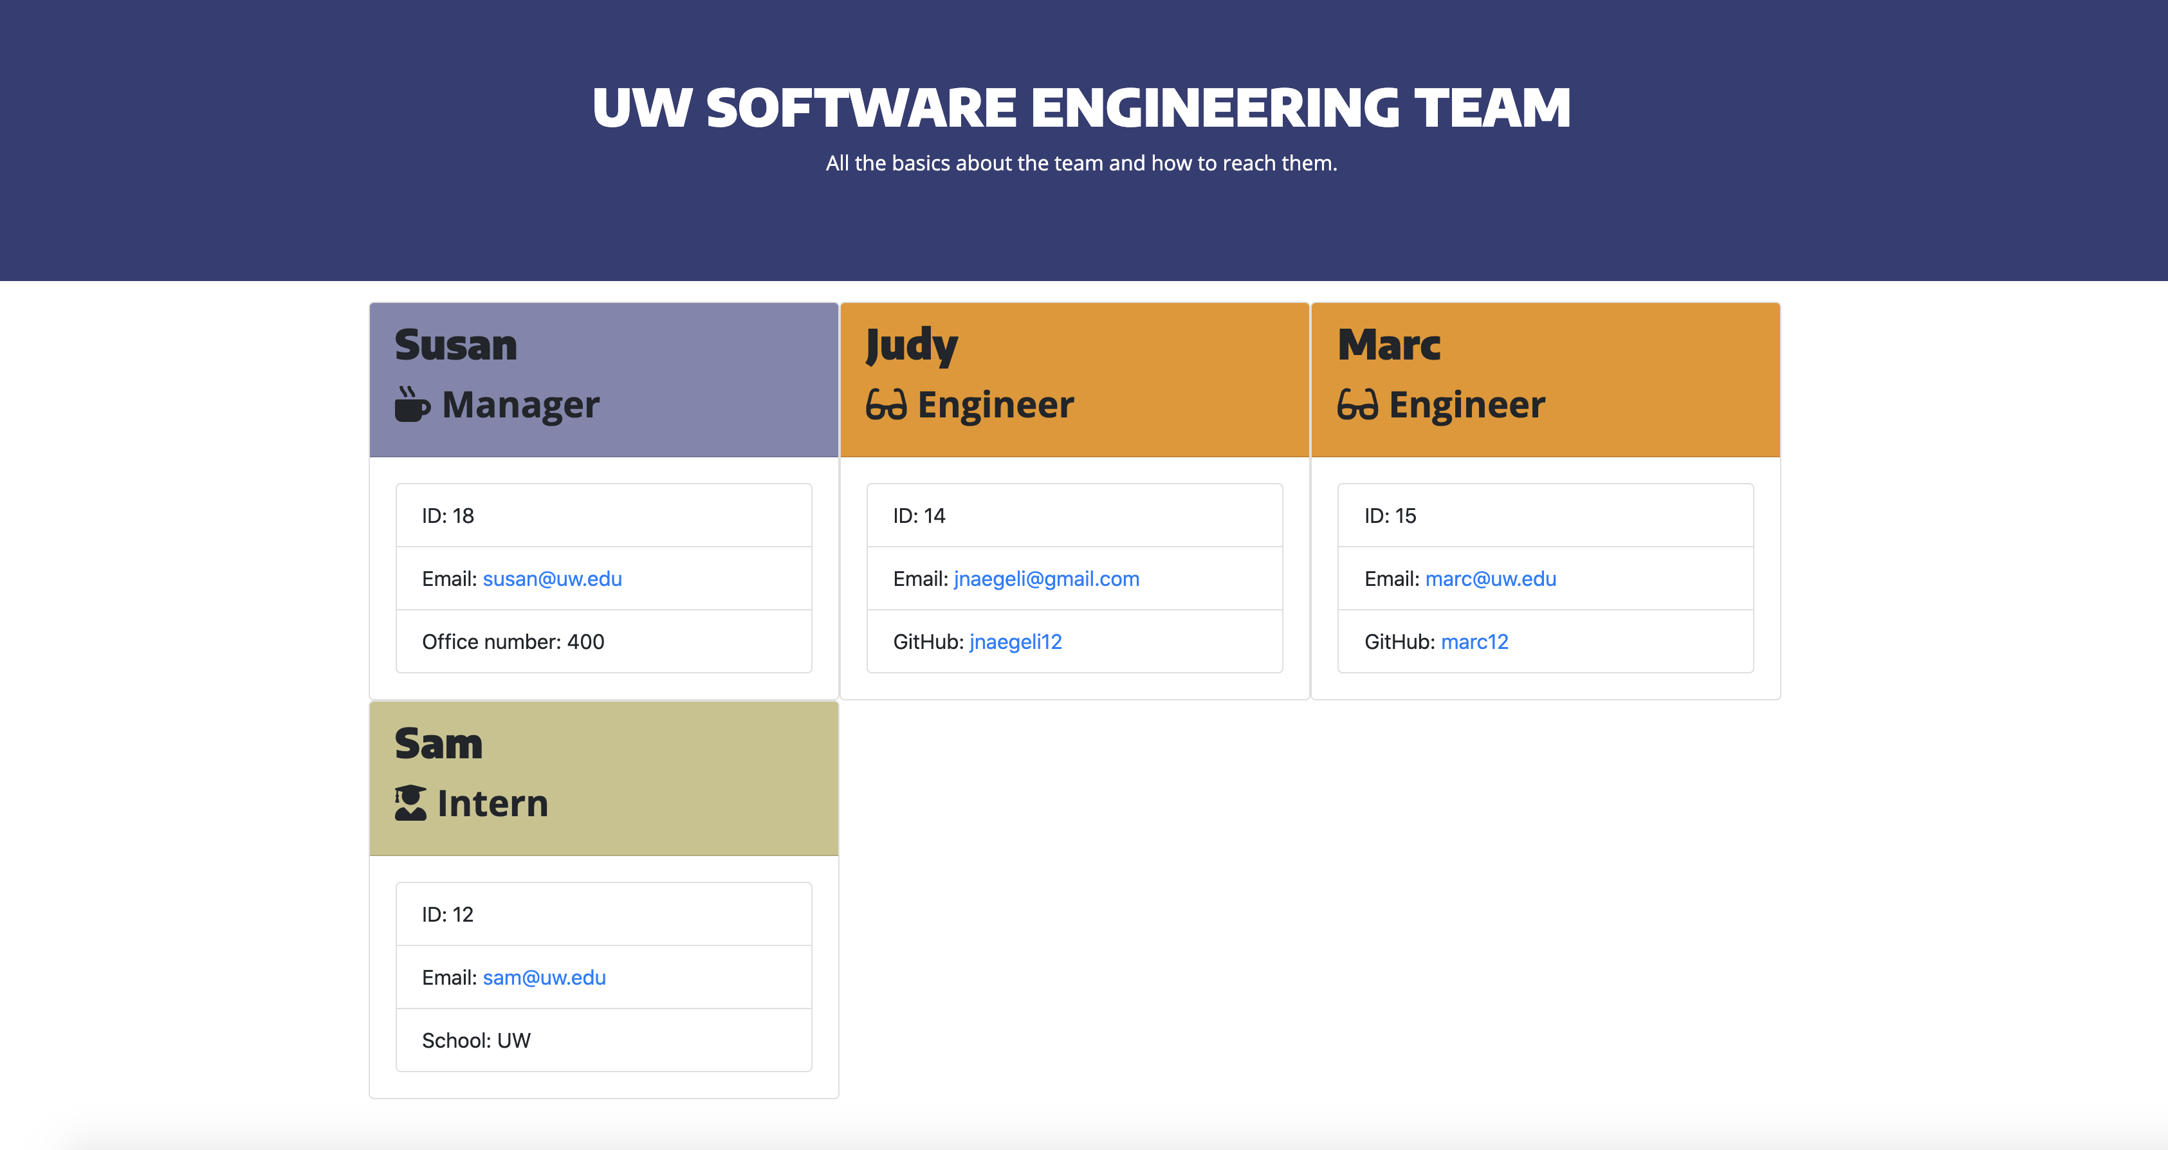Open Judy's GitHub profile jnaegeli12

click(1015, 641)
